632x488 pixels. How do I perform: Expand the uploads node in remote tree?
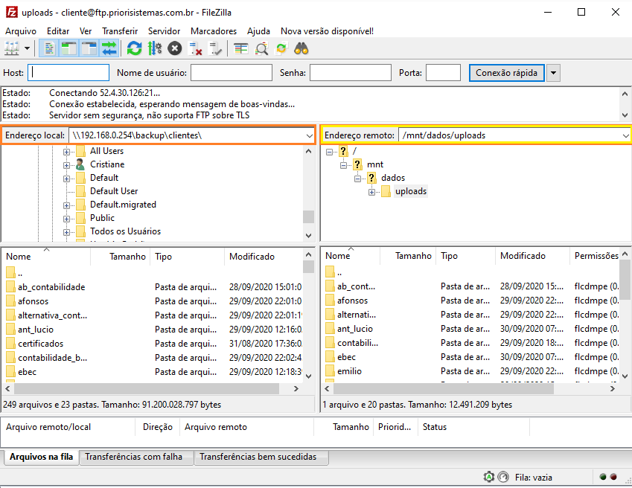(371, 192)
